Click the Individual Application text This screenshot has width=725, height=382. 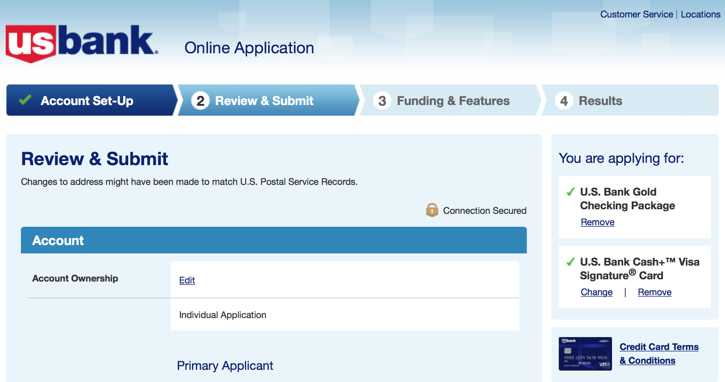(223, 315)
